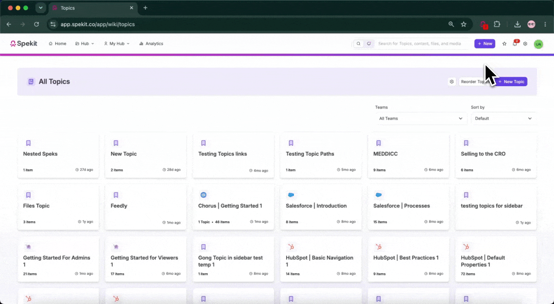Open Spekit settings gear in top navigation
The height and width of the screenshot is (304, 554).
[525, 43]
